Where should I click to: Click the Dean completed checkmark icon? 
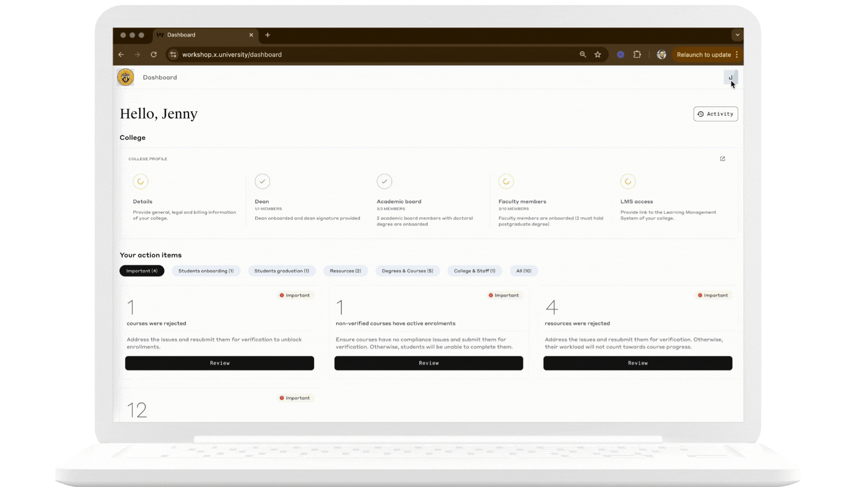coord(262,181)
